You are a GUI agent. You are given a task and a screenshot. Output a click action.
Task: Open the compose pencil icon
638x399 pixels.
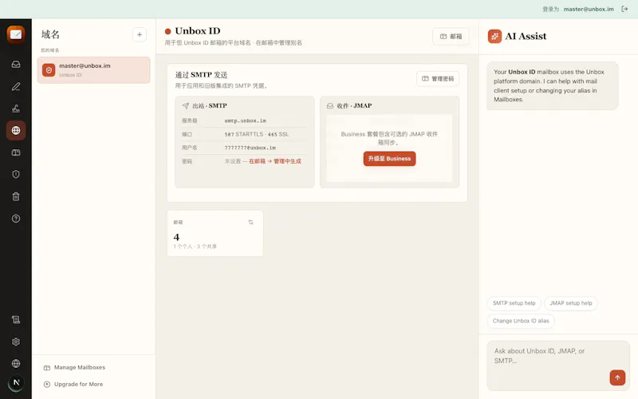click(x=16, y=86)
